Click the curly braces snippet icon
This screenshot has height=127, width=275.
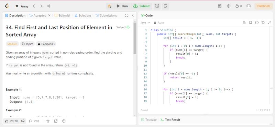pos(257,23)
